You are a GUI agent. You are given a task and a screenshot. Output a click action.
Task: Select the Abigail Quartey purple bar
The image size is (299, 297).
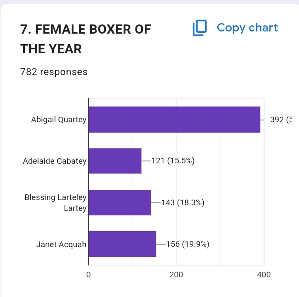[174, 119]
